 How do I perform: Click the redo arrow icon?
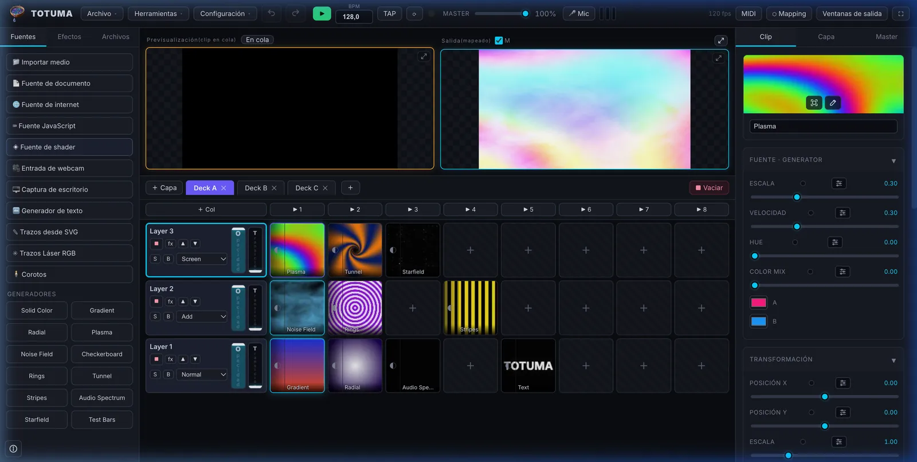[x=296, y=13]
